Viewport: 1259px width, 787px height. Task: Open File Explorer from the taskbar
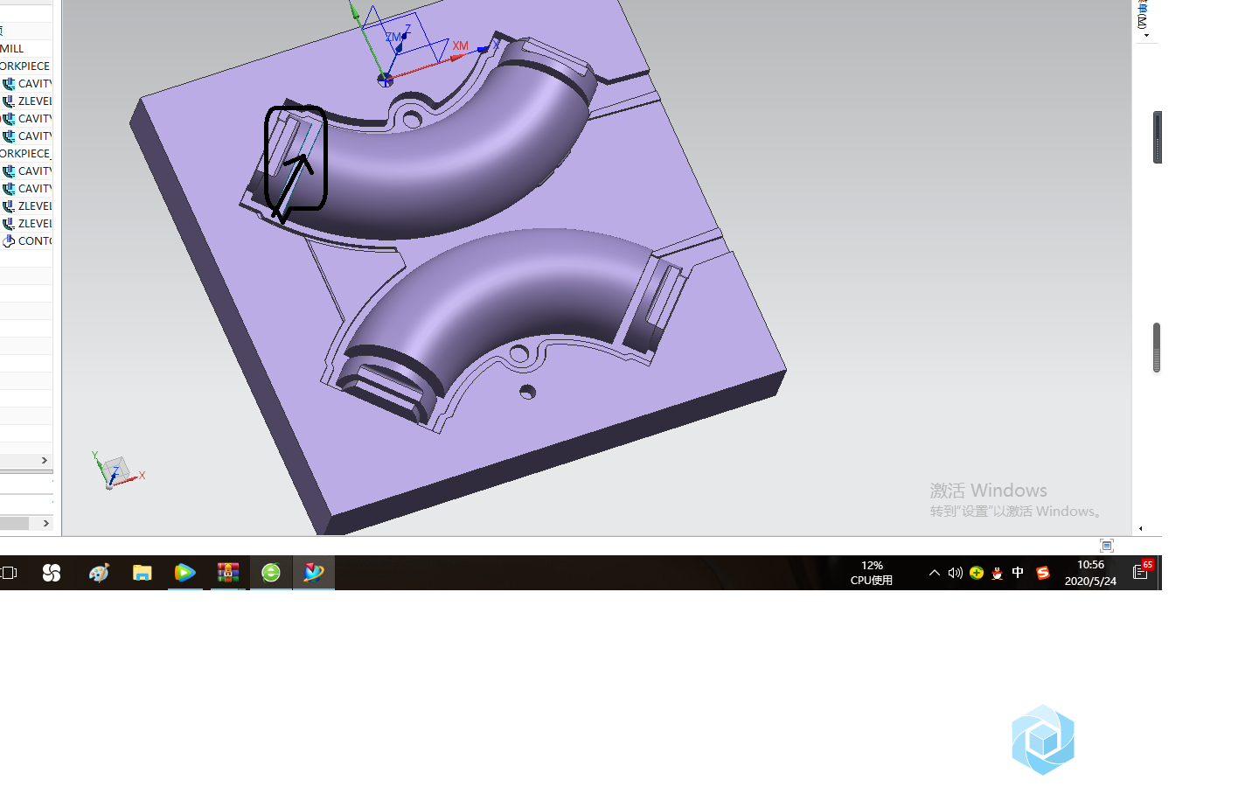coord(142,573)
